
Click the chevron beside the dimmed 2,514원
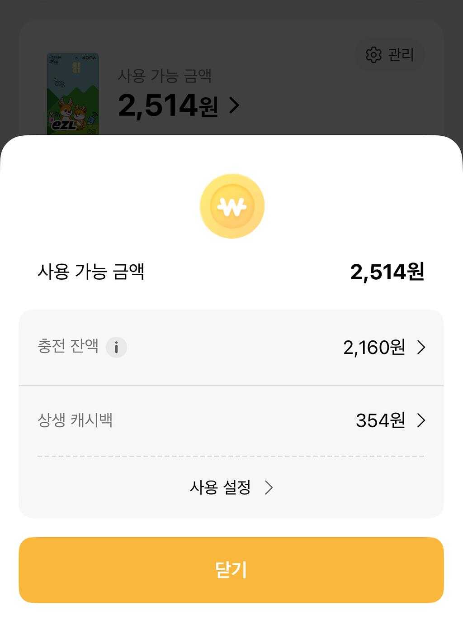point(234,106)
